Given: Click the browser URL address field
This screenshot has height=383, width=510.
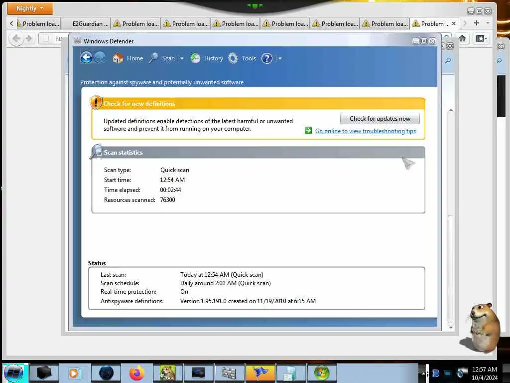Looking at the screenshot, I should coord(54,39).
